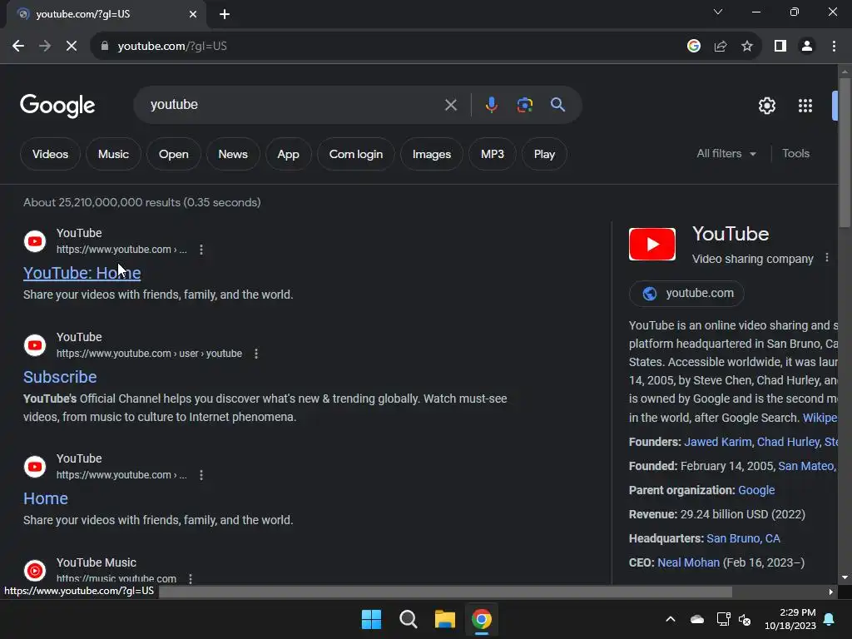Show hidden system tray icons

click(x=671, y=619)
